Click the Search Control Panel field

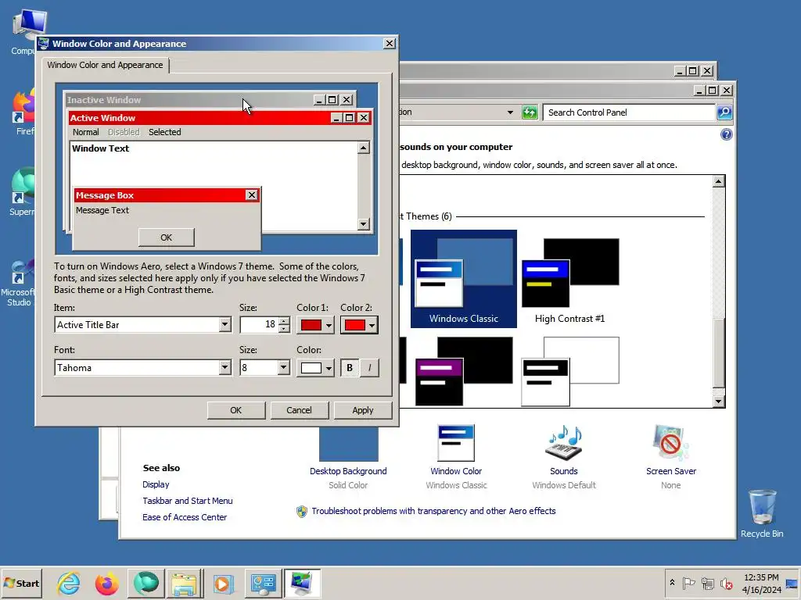(630, 112)
